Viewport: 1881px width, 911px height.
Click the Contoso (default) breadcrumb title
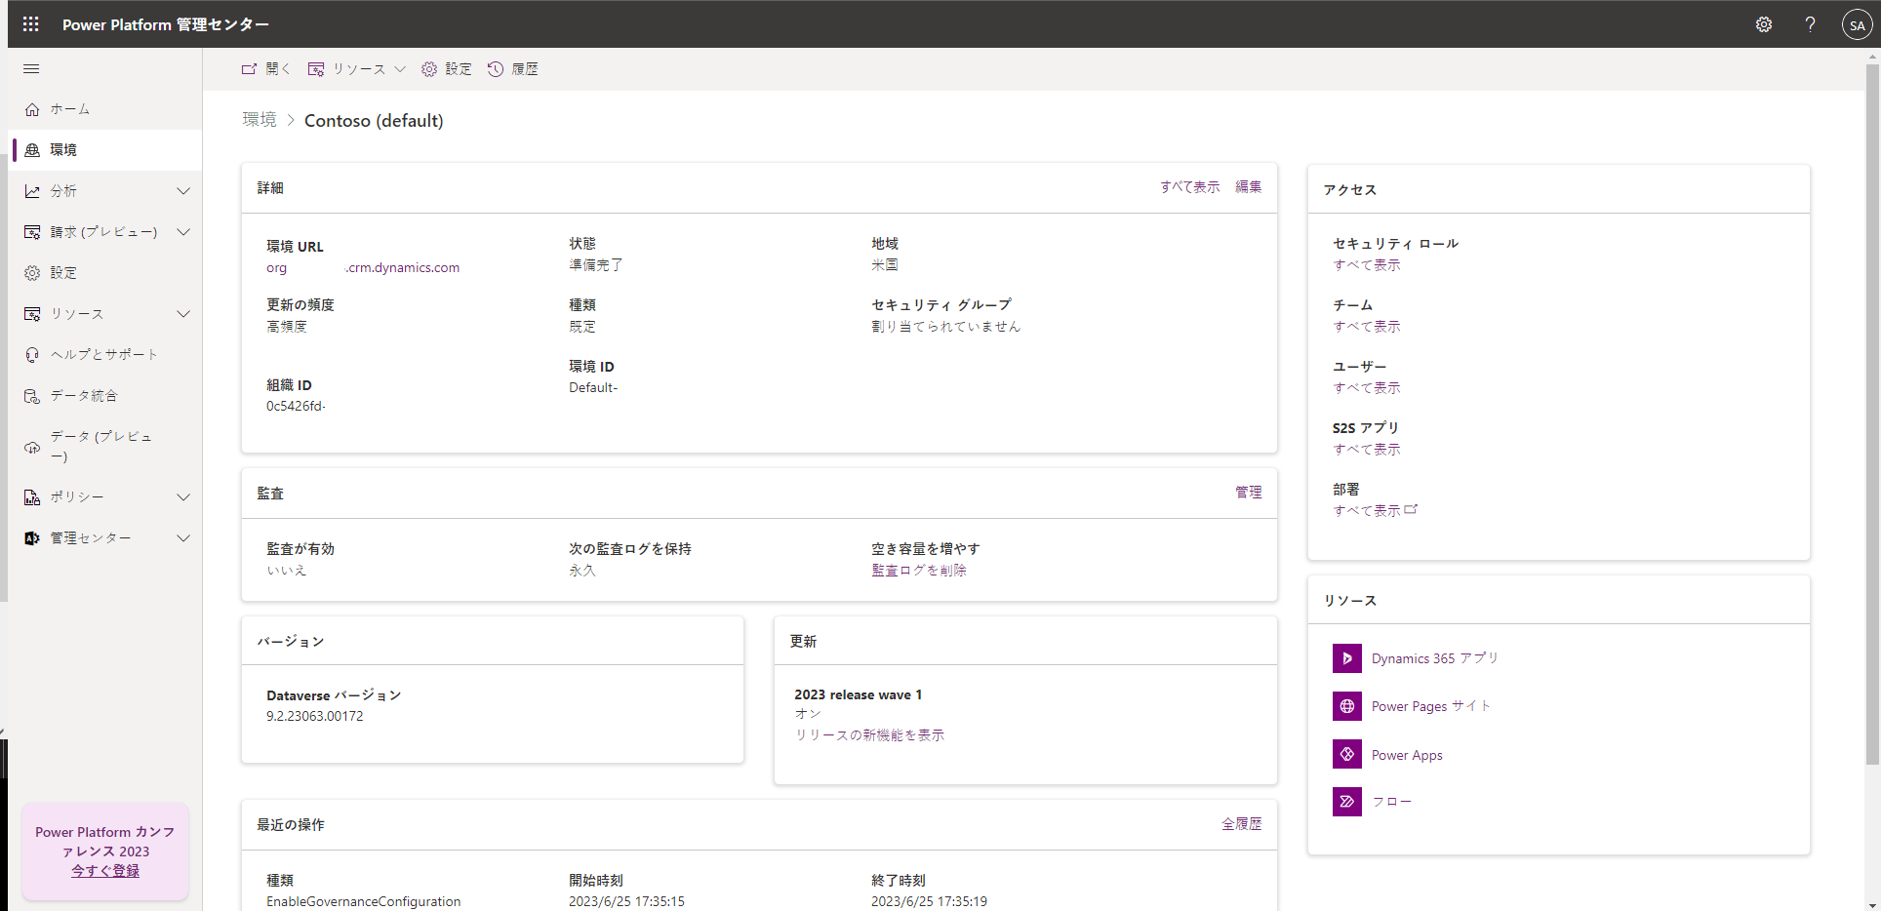[x=374, y=121]
